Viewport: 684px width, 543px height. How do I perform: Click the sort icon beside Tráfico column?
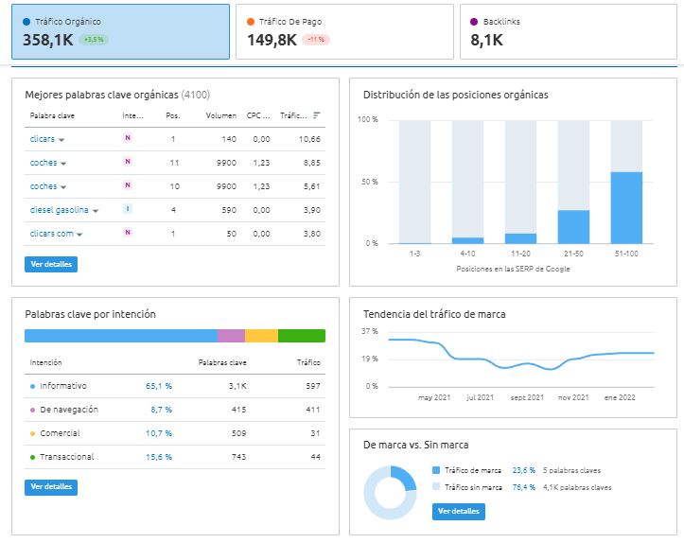[317, 115]
